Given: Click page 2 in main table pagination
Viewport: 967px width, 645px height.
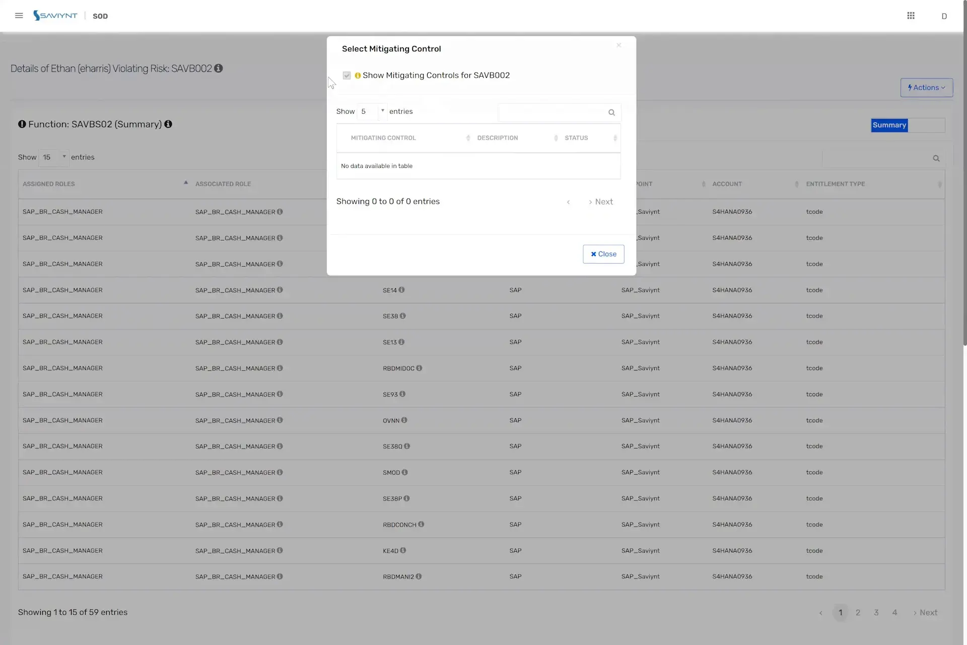Looking at the screenshot, I should [858, 612].
